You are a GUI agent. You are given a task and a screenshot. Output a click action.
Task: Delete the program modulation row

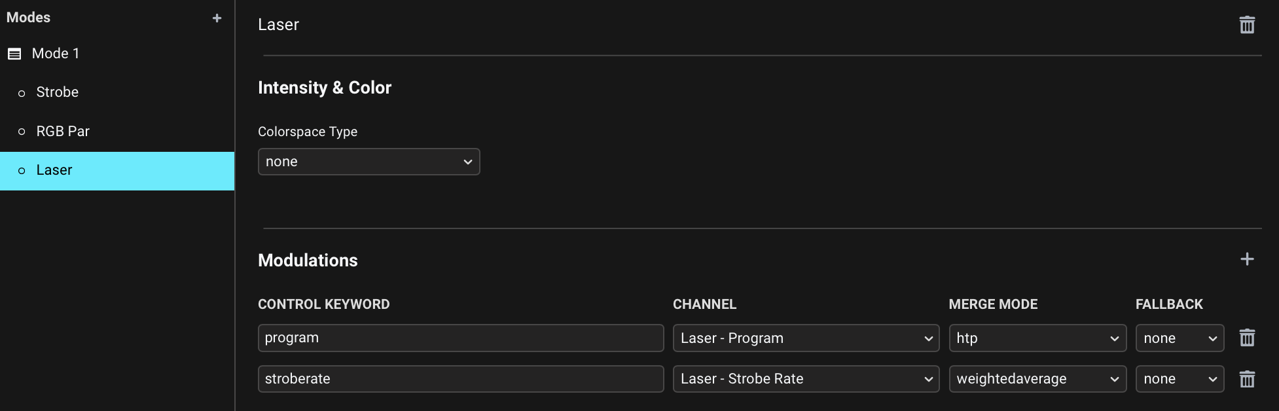pyautogui.click(x=1247, y=338)
